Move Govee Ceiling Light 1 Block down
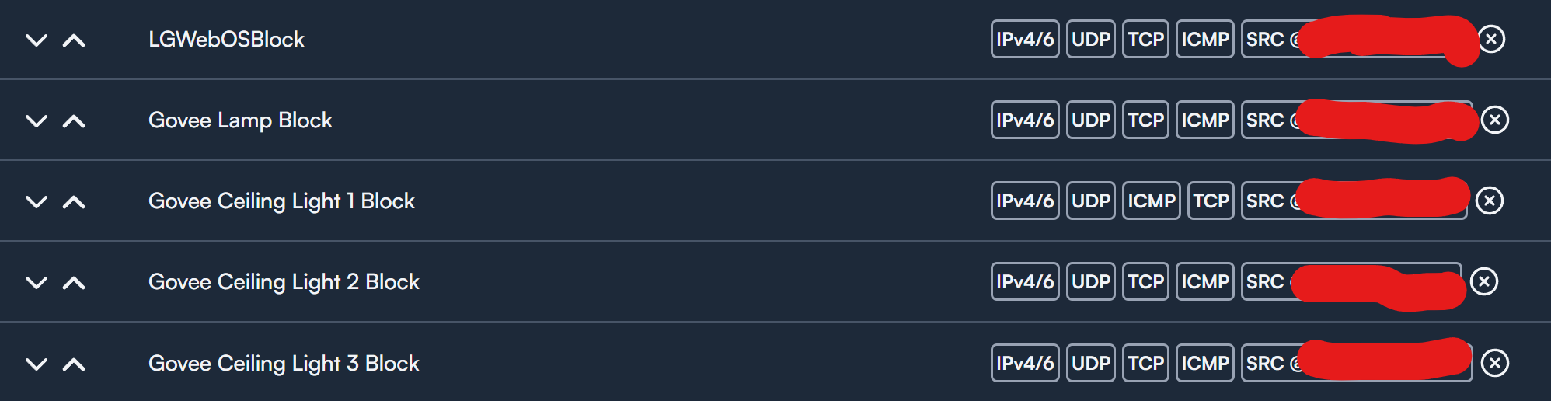Viewport: 1551px width, 401px height. (37, 202)
